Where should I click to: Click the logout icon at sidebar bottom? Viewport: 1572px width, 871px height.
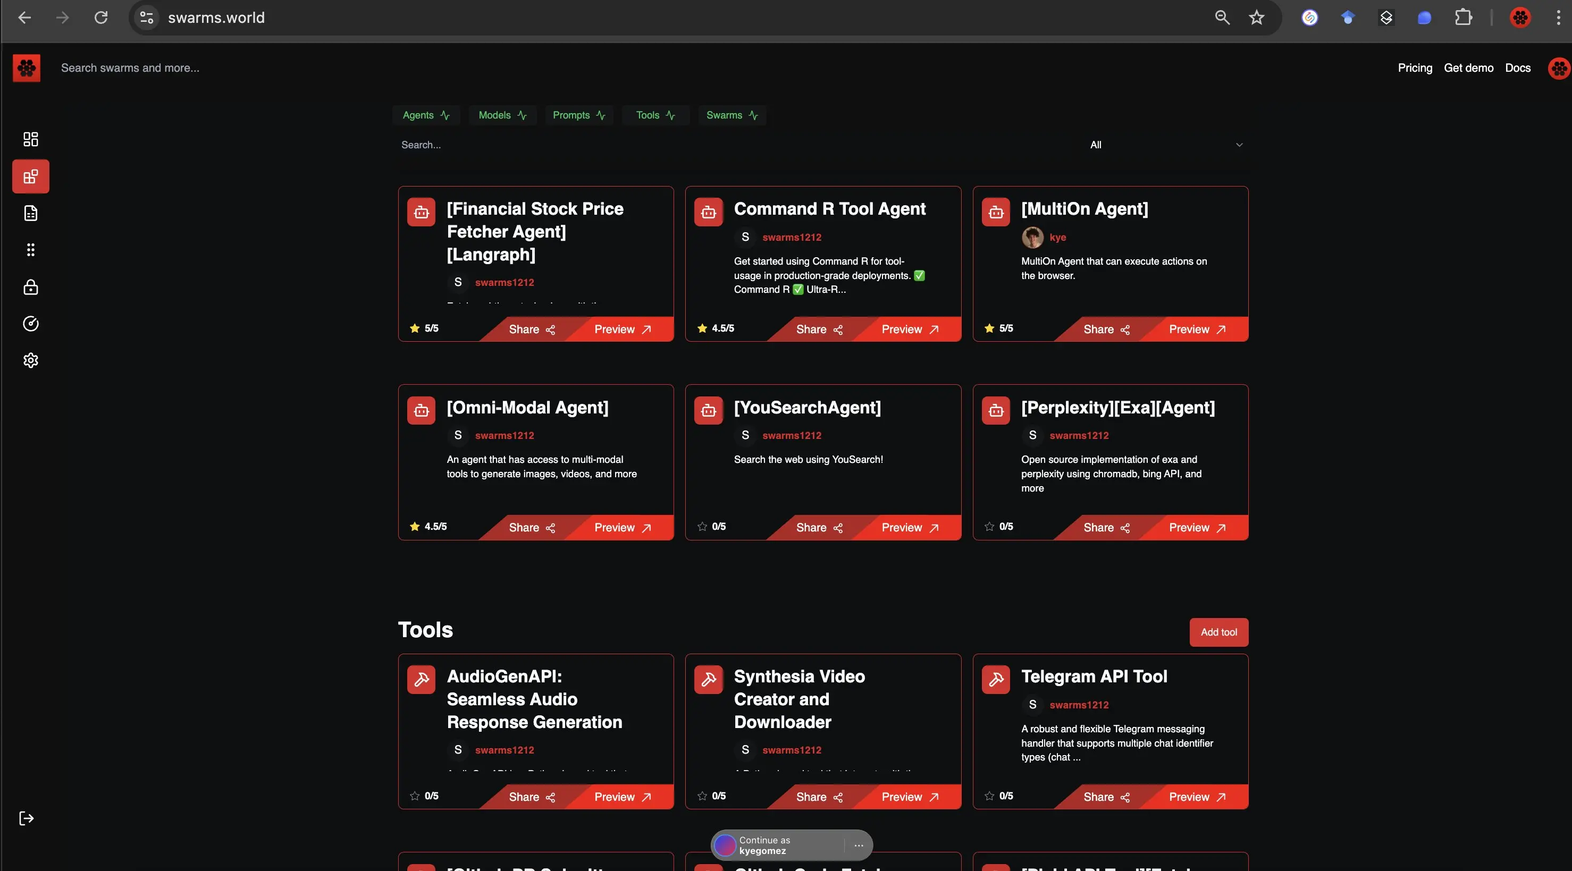point(26,818)
